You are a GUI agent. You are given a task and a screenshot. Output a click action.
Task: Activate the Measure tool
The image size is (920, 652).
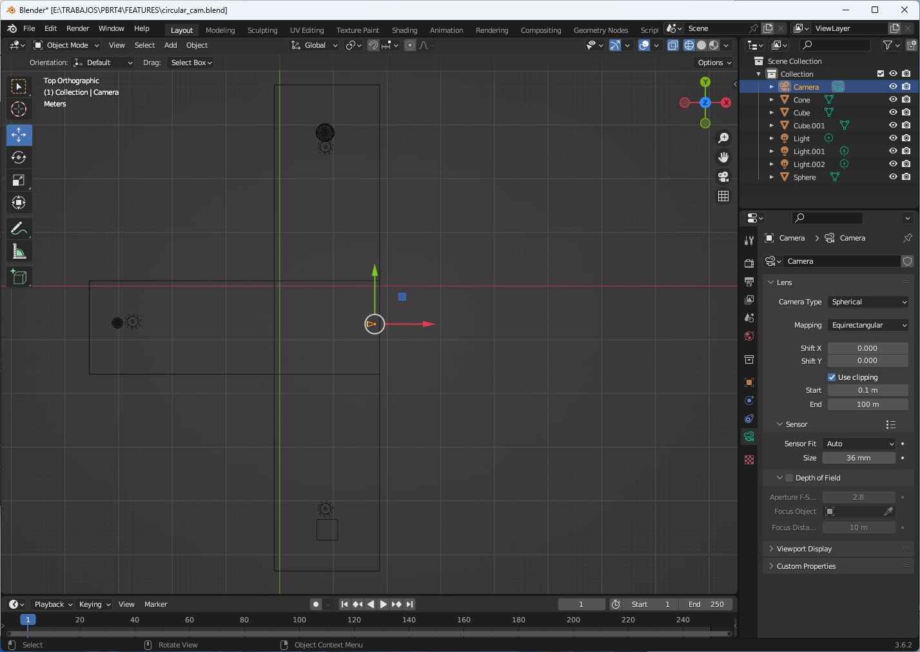19,251
